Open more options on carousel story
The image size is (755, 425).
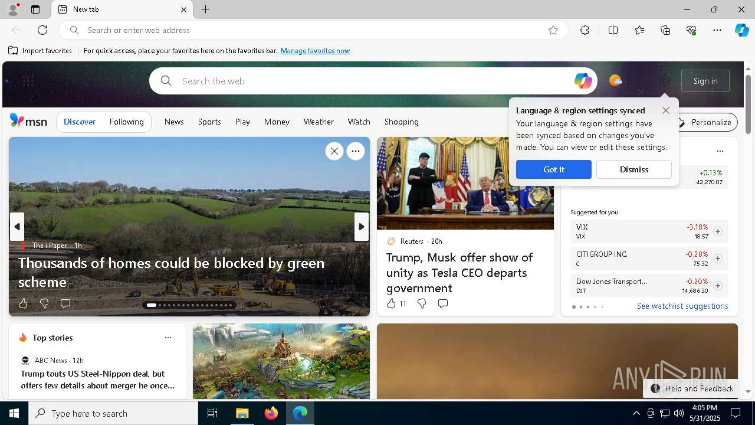coord(356,151)
